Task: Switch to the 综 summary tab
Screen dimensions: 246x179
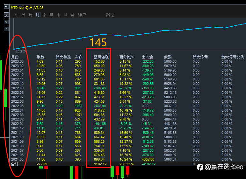Action: pos(16,15)
